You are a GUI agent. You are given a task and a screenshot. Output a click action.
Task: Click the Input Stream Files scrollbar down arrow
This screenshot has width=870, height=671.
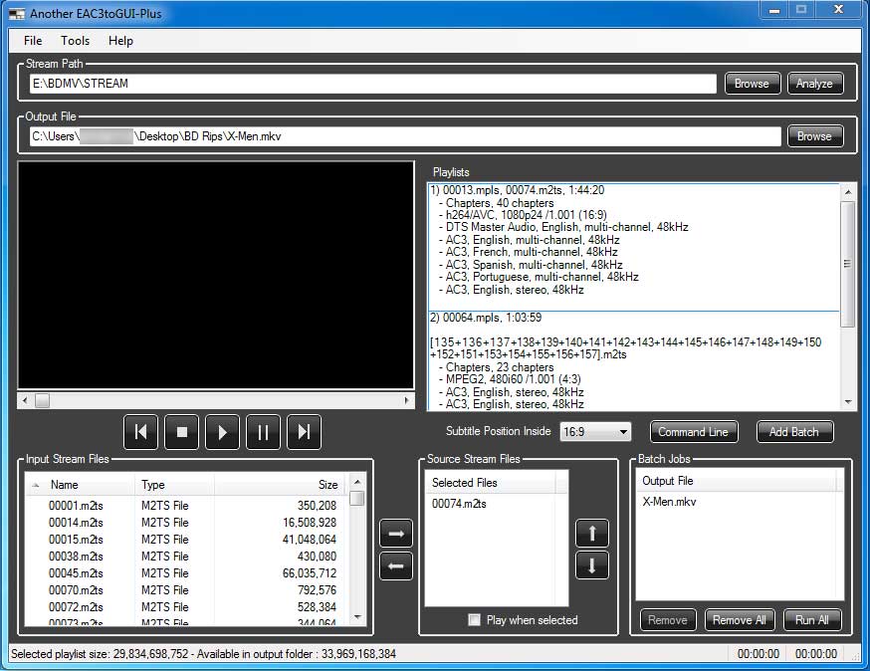[x=358, y=617]
